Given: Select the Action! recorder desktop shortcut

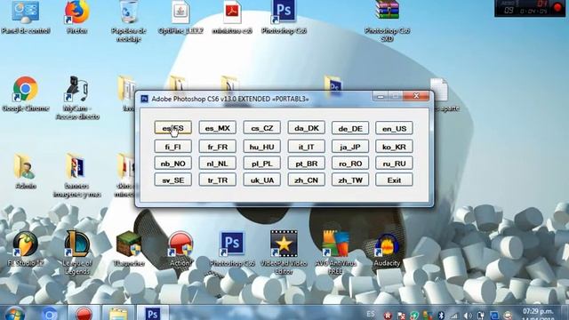Looking at the screenshot, I should (180, 249).
